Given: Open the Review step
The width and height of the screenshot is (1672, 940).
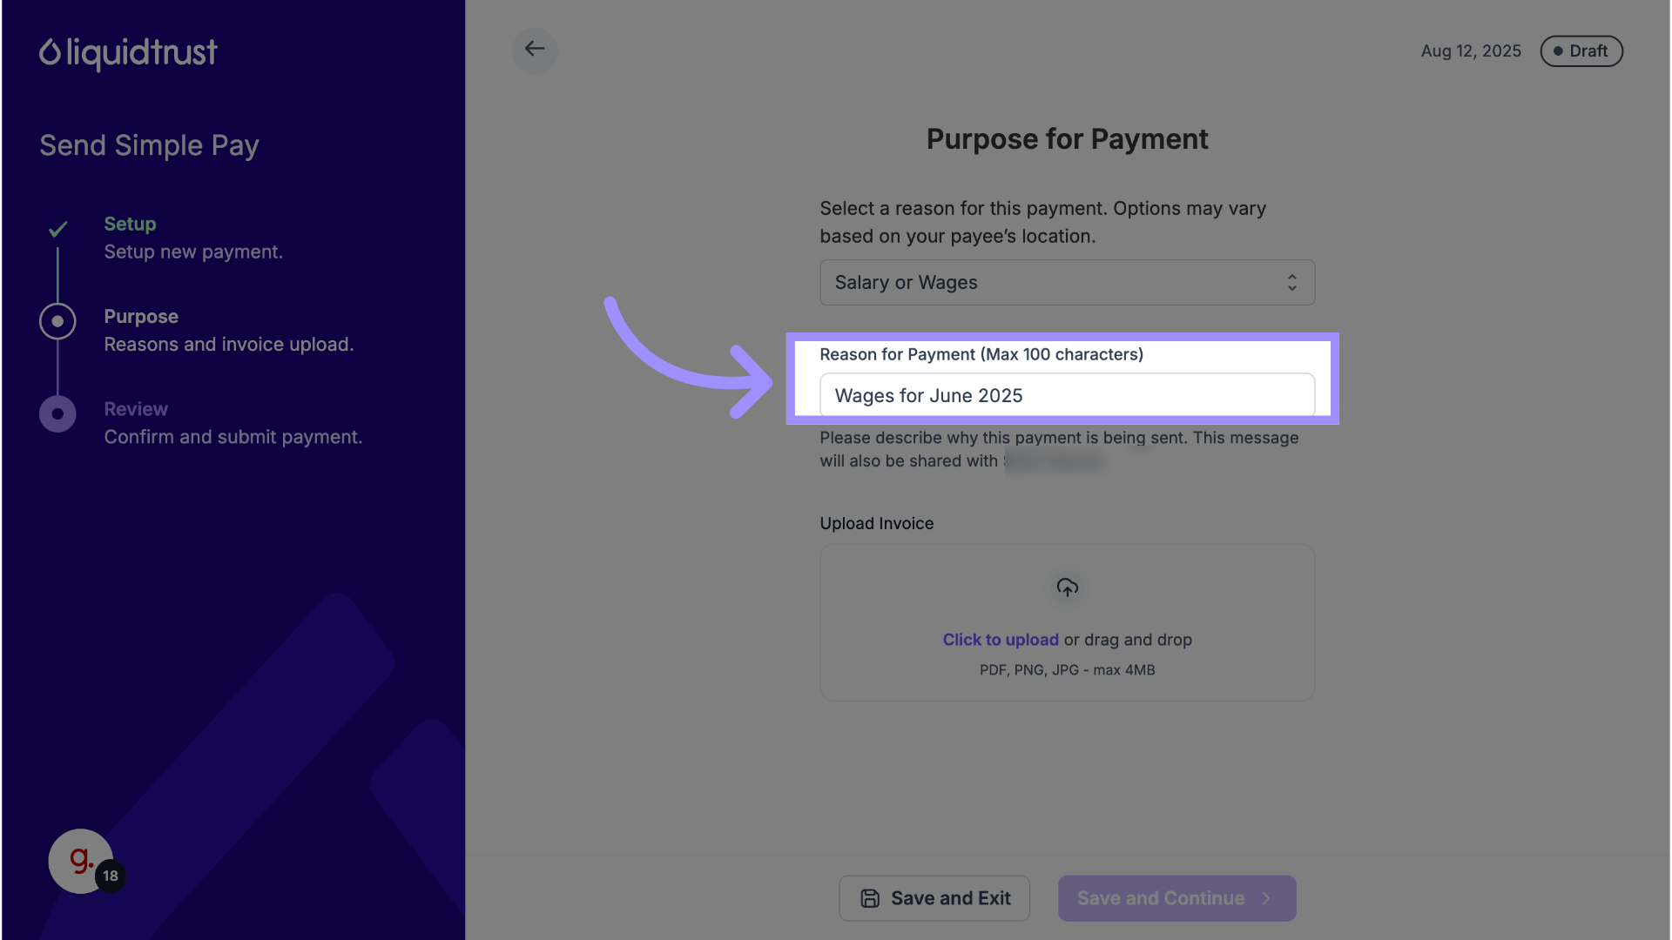Looking at the screenshot, I should point(136,409).
